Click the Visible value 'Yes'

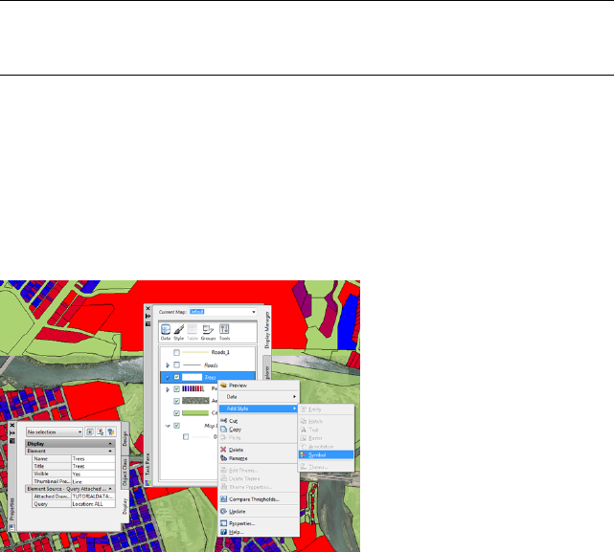(x=93, y=474)
